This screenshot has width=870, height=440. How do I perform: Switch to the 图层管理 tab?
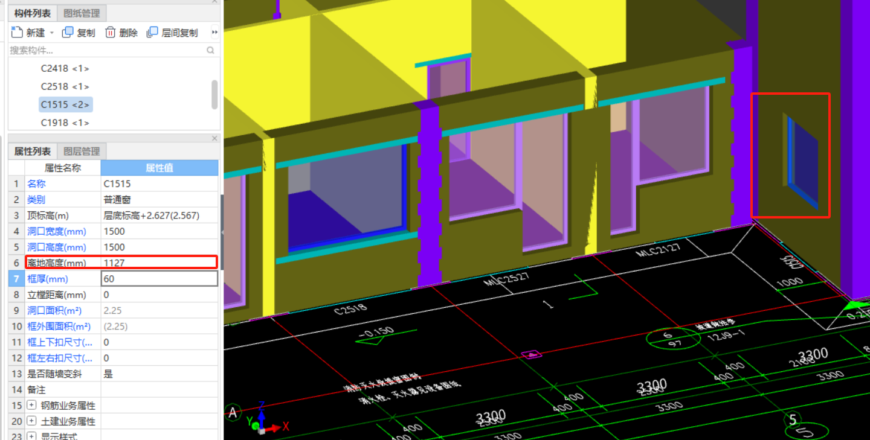[x=82, y=151]
